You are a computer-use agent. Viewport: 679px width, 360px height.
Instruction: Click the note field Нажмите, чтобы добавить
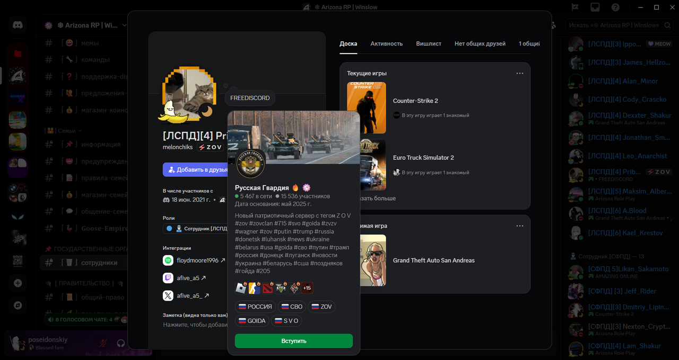[195, 325]
